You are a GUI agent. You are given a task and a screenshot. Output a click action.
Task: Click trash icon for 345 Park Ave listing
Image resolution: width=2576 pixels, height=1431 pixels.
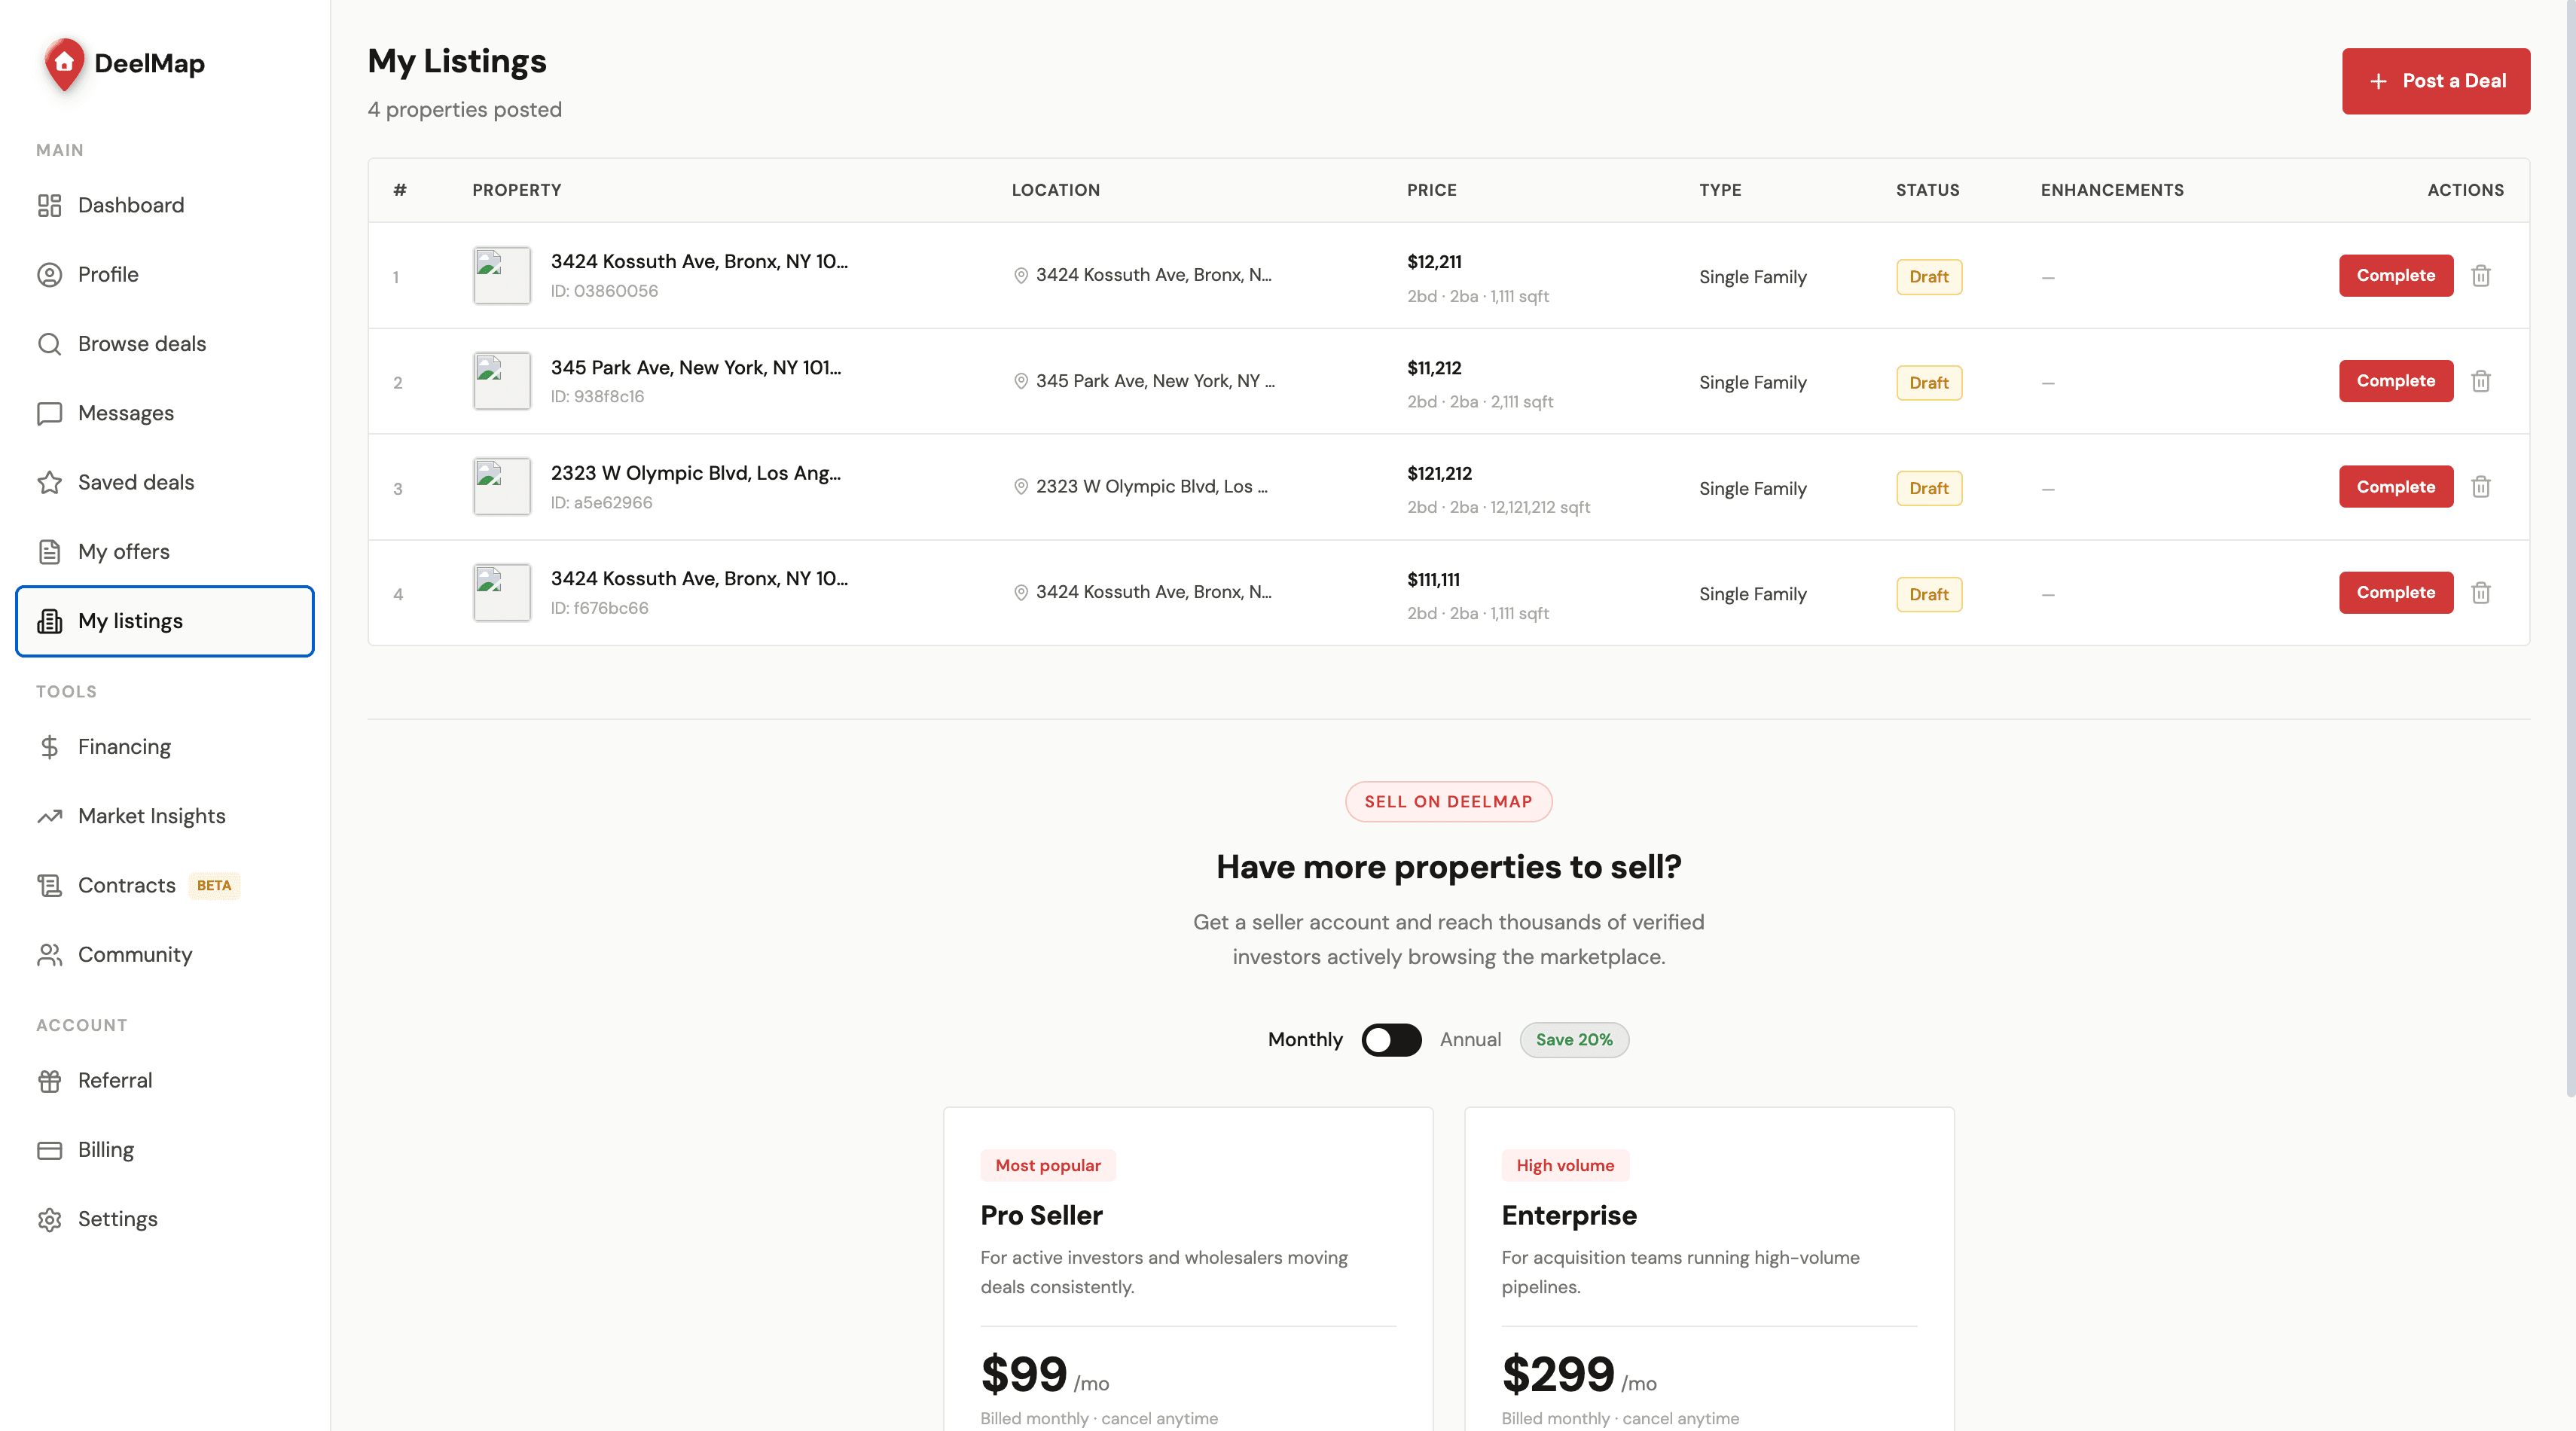[2480, 381]
